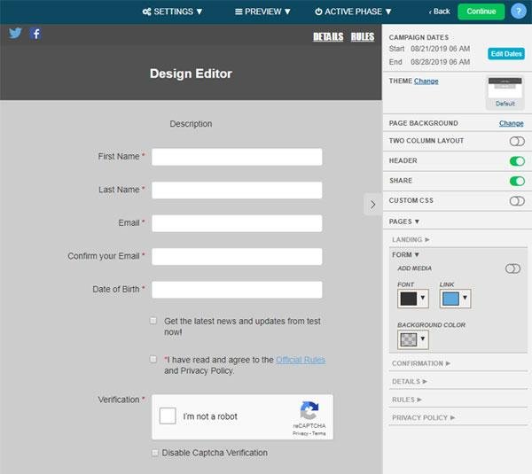Click the Confirm your Email field
The width and height of the screenshot is (532, 474).
[237, 257]
